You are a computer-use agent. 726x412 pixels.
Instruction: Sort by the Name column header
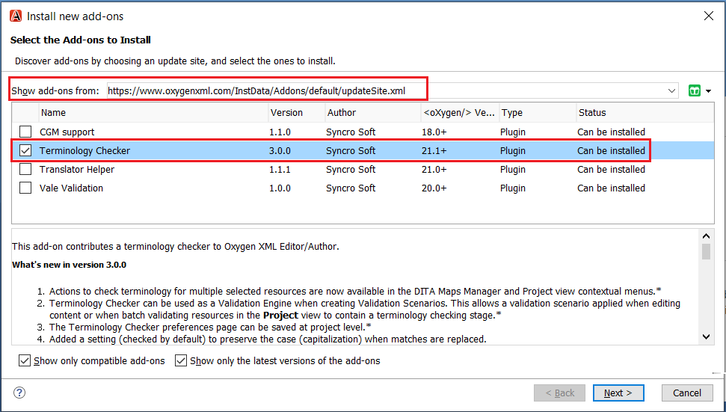click(153, 112)
